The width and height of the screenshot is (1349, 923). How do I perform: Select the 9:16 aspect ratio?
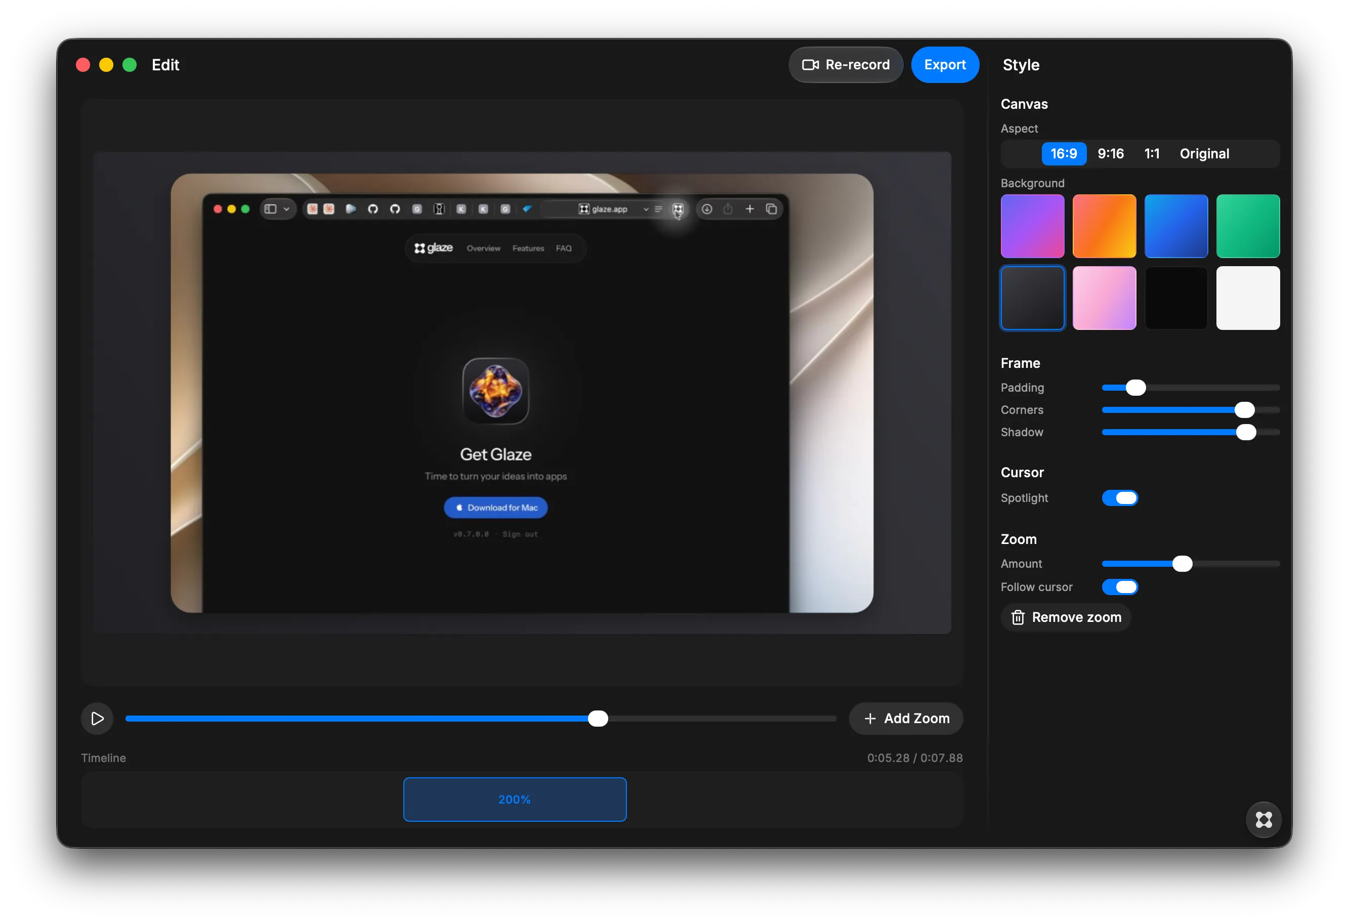click(1111, 154)
